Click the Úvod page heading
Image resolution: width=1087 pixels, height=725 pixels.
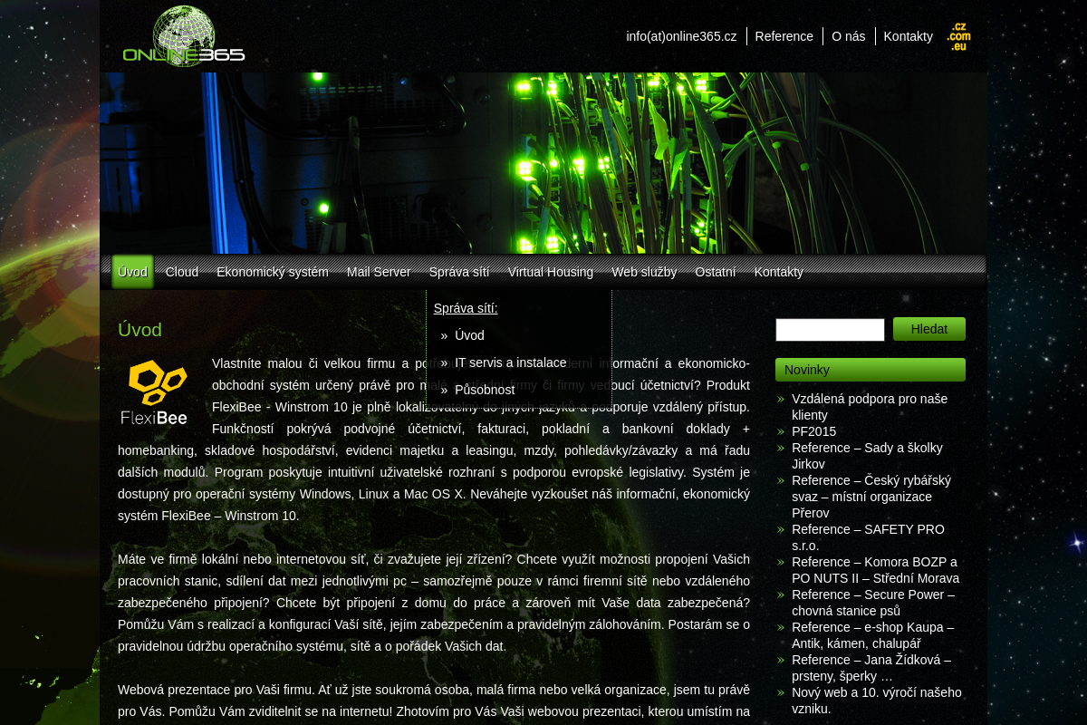139,330
